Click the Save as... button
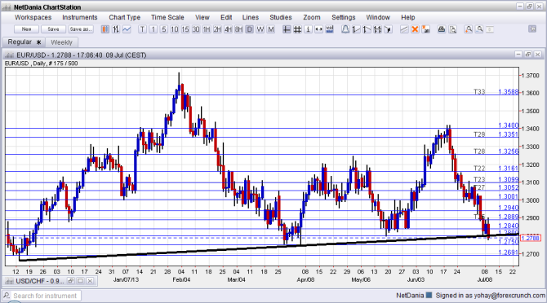 [81, 29]
